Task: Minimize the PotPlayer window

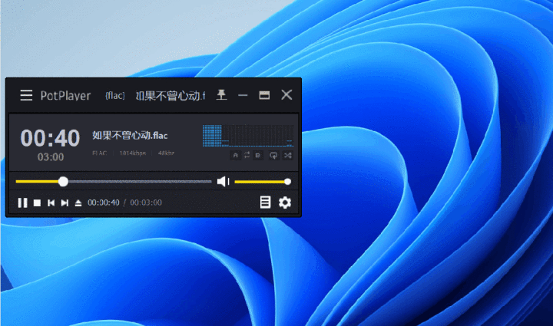Action: tap(243, 95)
